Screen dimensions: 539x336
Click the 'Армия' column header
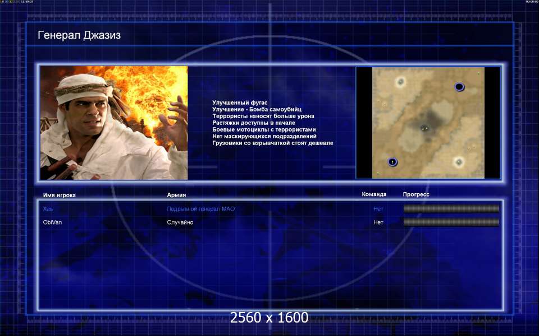point(176,195)
